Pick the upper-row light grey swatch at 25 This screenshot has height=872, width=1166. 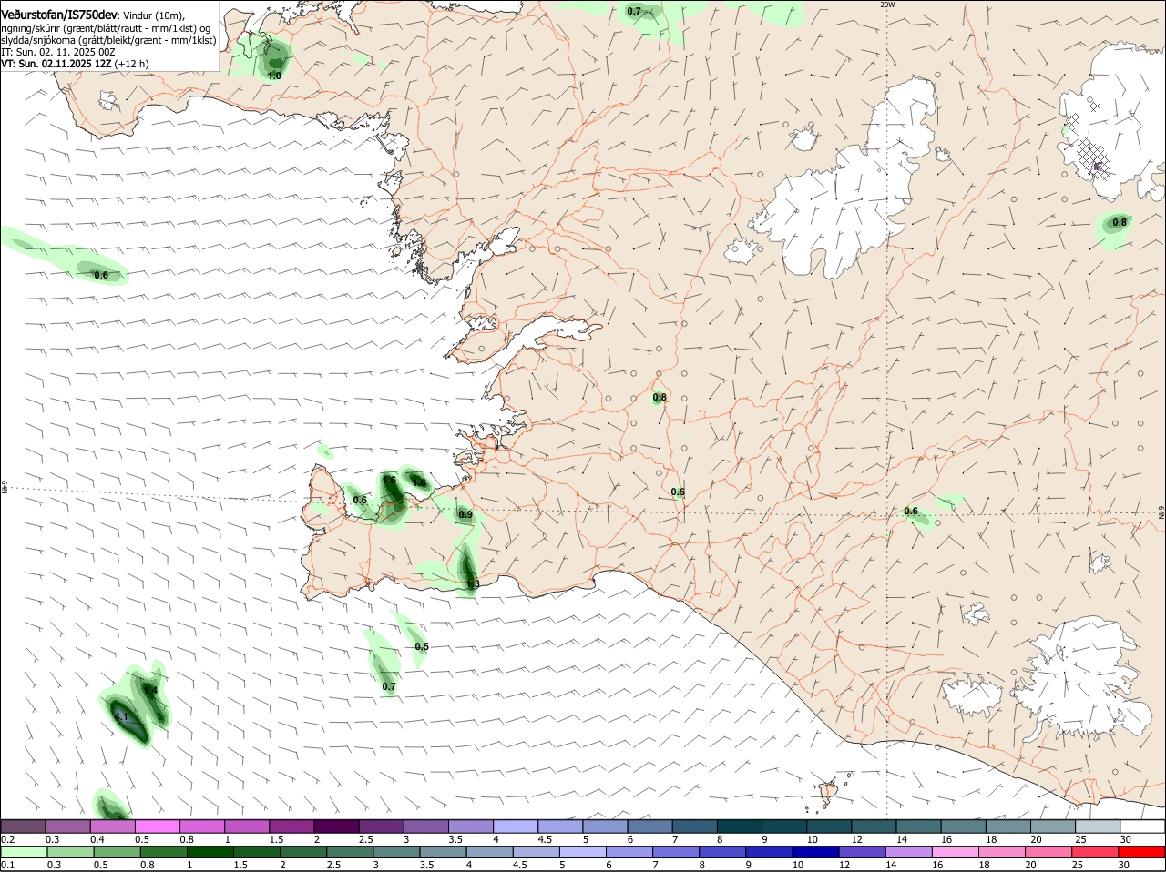point(1098,826)
